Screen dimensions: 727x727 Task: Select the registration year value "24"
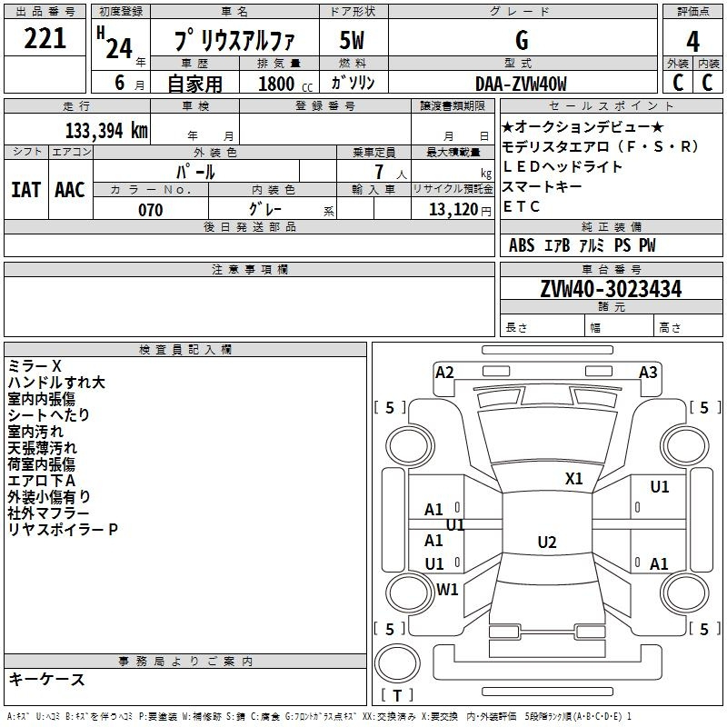point(119,48)
